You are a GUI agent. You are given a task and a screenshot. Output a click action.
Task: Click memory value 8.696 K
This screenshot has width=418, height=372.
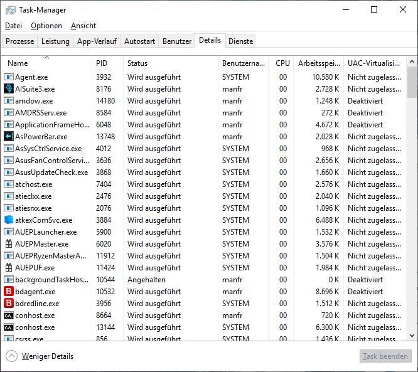pos(327,292)
